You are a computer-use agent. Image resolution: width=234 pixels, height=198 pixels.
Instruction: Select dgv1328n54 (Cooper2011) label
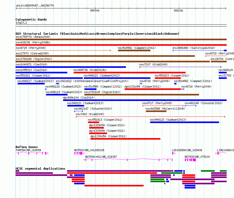[x=107, y=125]
